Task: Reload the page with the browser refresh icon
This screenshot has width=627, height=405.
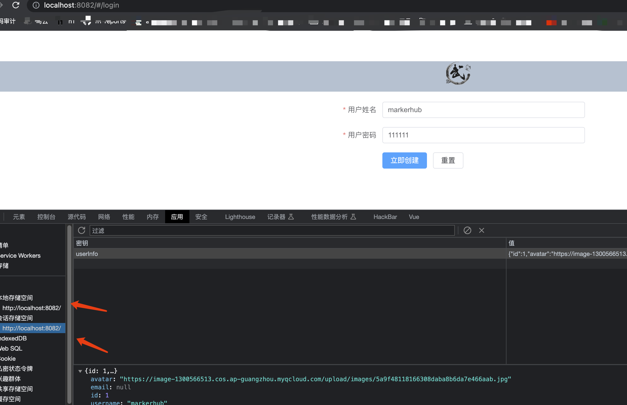Action: [x=16, y=5]
